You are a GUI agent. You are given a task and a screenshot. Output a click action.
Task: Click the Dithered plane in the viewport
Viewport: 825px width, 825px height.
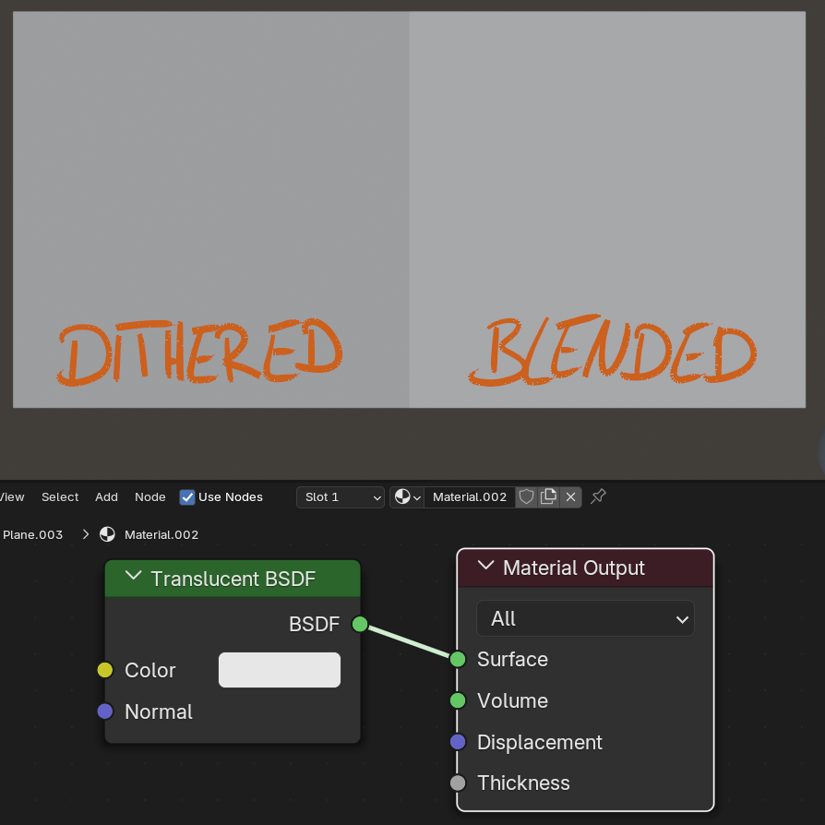211,209
